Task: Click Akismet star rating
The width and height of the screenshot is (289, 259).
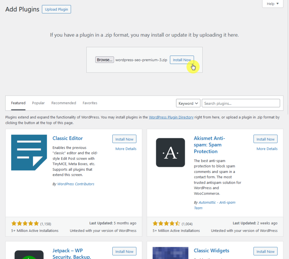Action: pos(166,223)
